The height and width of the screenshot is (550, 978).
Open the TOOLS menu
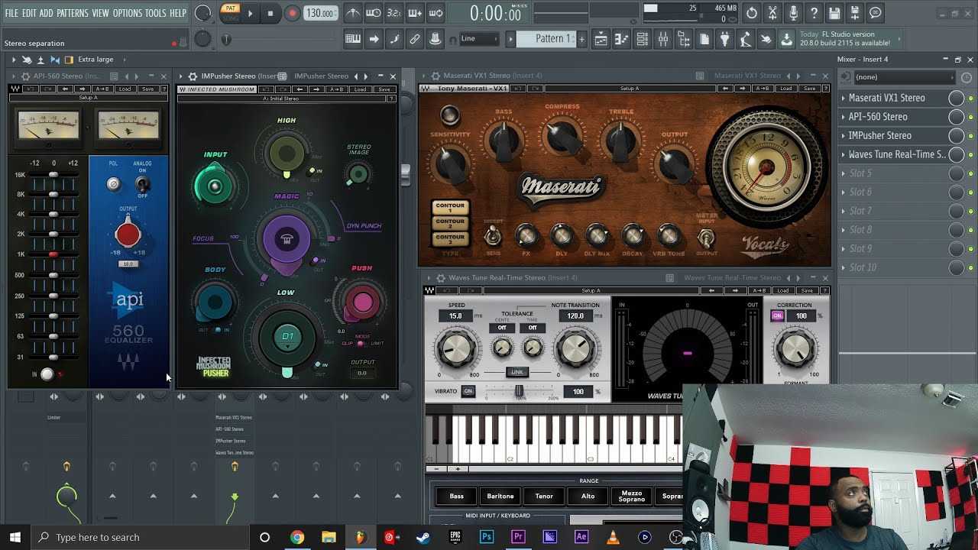[x=156, y=13]
